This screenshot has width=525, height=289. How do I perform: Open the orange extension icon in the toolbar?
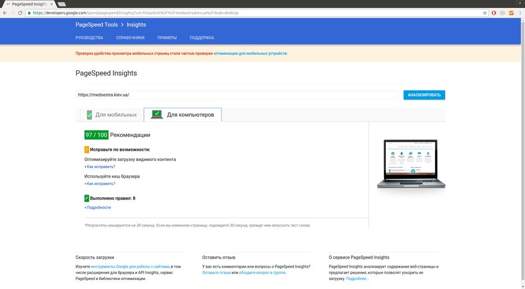512,13
